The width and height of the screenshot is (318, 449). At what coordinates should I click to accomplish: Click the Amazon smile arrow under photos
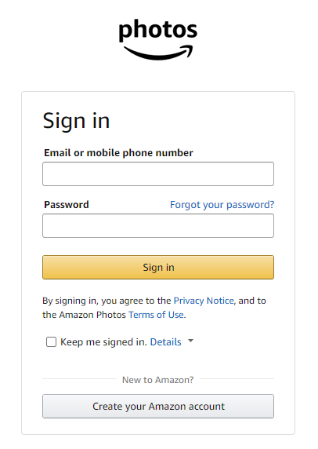pos(158,53)
